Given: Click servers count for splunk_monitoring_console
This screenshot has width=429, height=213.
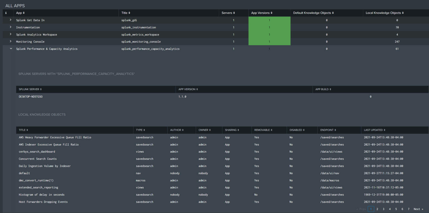Looking at the screenshot, I should tap(233, 42).
